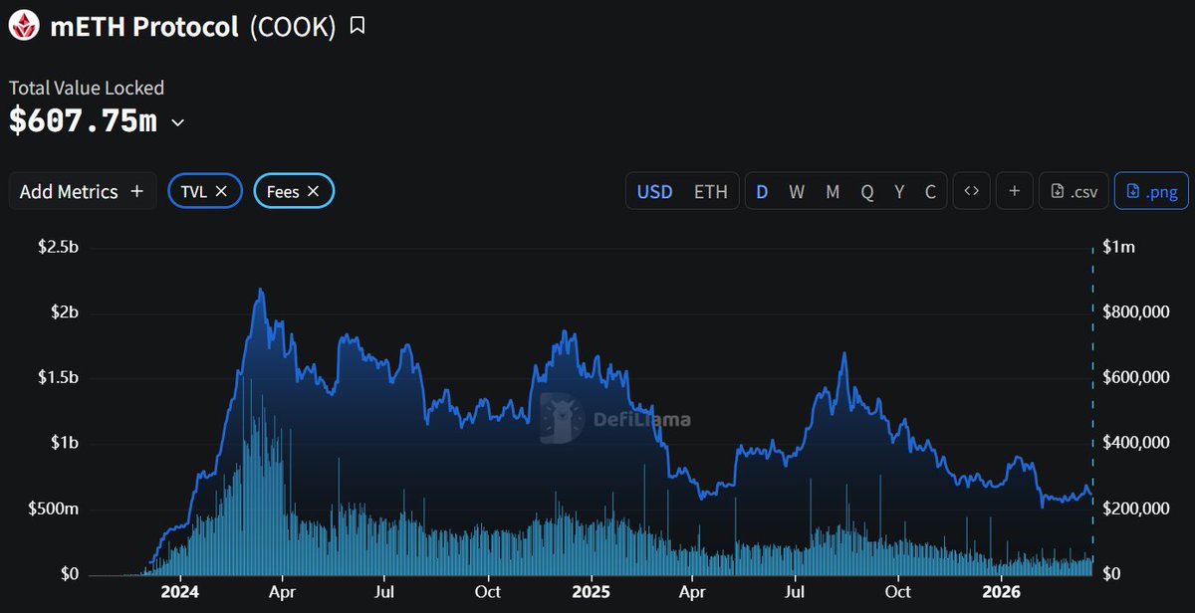Click the 2026 label on the x-axis
The height and width of the screenshot is (613, 1195).
click(x=1001, y=592)
